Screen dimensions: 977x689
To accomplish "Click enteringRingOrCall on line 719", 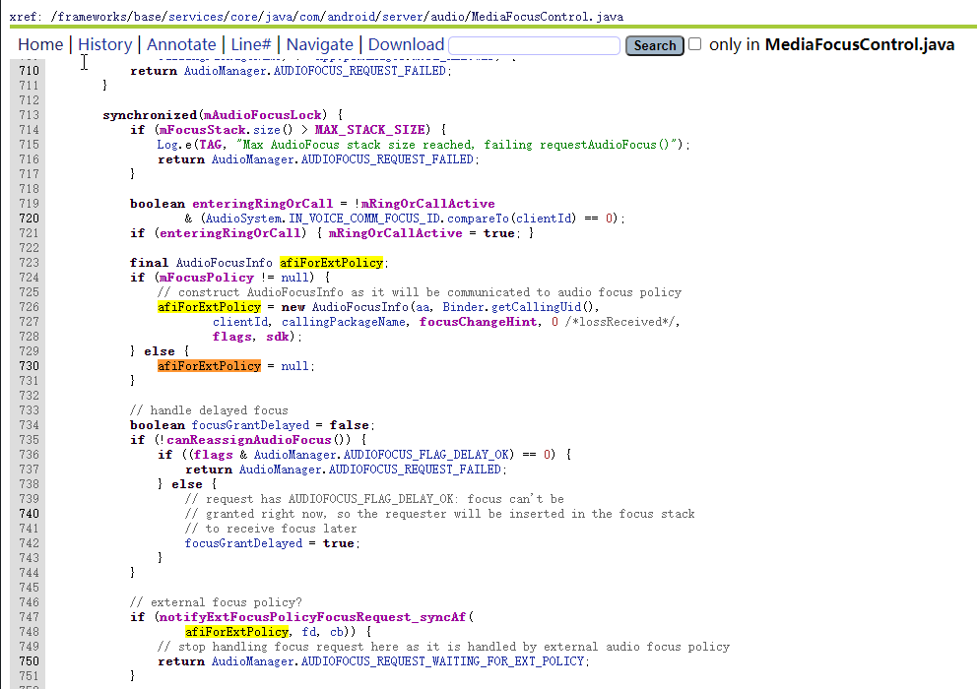I will tap(262, 204).
